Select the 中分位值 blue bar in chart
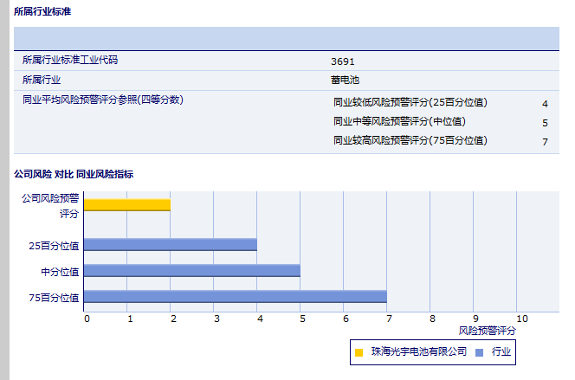The height and width of the screenshot is (380, 575). coord(192,271)
